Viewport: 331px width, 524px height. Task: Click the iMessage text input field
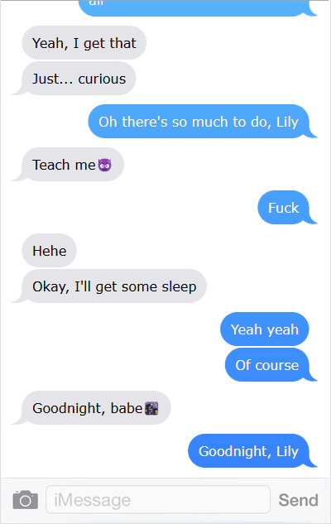pos(158,500)
